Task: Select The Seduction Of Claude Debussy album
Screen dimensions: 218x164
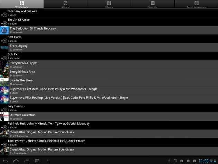Action: pos(33,28)
